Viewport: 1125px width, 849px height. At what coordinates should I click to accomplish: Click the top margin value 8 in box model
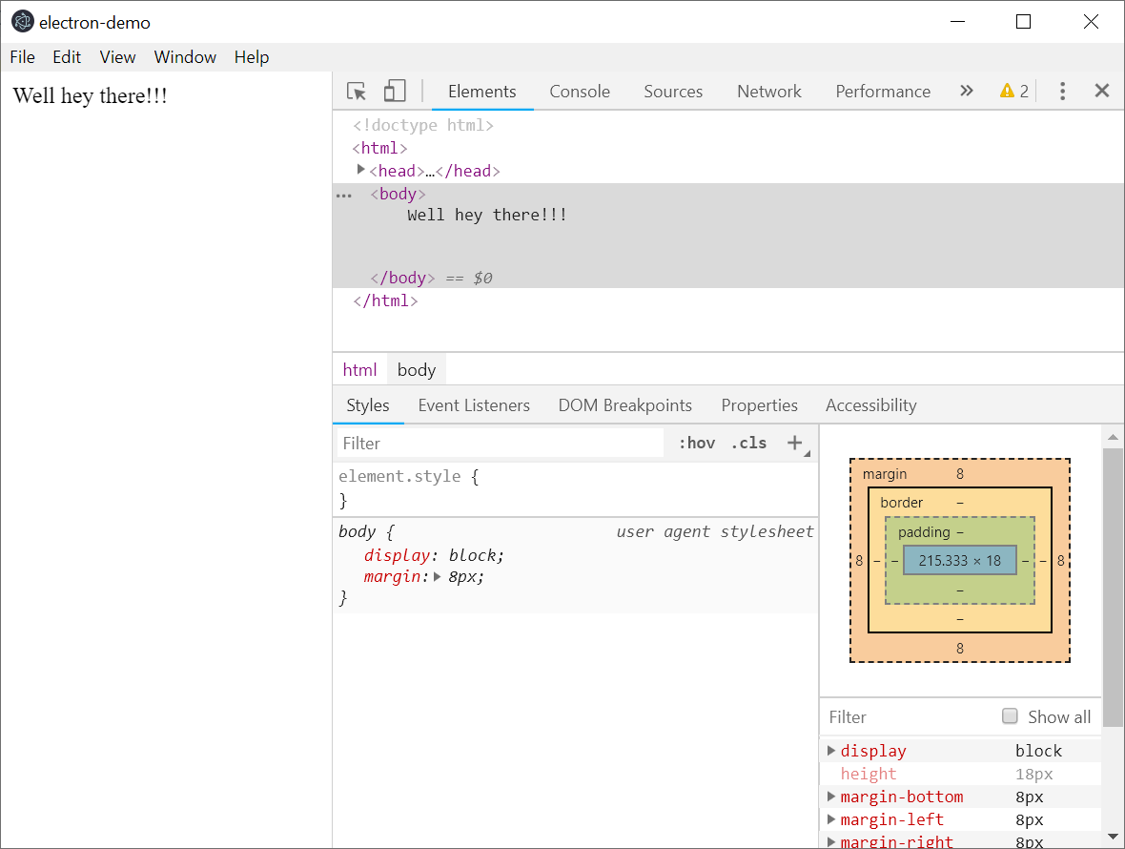pos(960,474)
